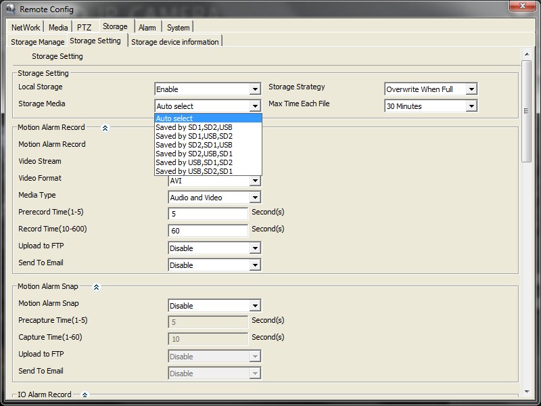Open the Alarm tab
541x406 pixels.
147,27
